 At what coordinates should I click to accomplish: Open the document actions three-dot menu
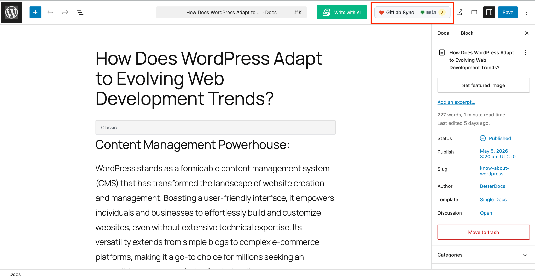(525, 52)
